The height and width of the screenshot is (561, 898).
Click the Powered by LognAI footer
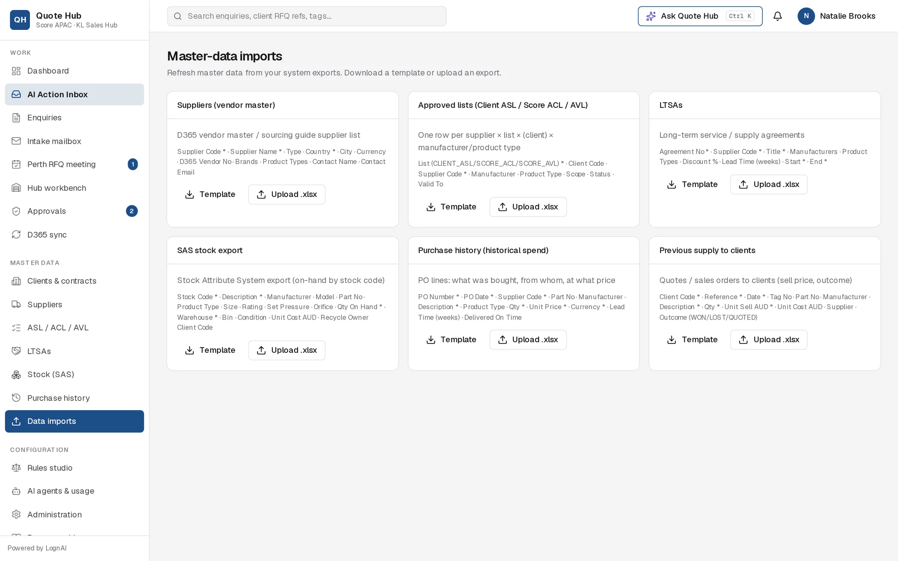(37, 548)
